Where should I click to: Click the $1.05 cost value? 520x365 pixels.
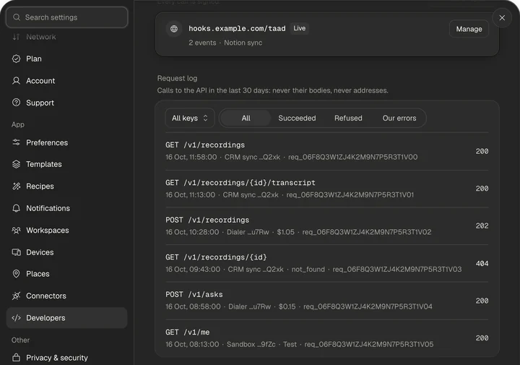pyautogui.click(x=285, y=232)
